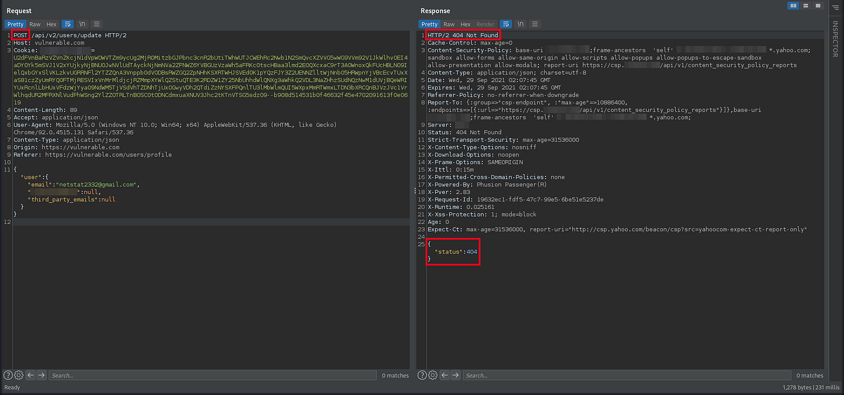The height and width of the screenshot is (395, 844).
Task: Open the Response panel hamburger options menu
Action: click(x=535, y=24)
